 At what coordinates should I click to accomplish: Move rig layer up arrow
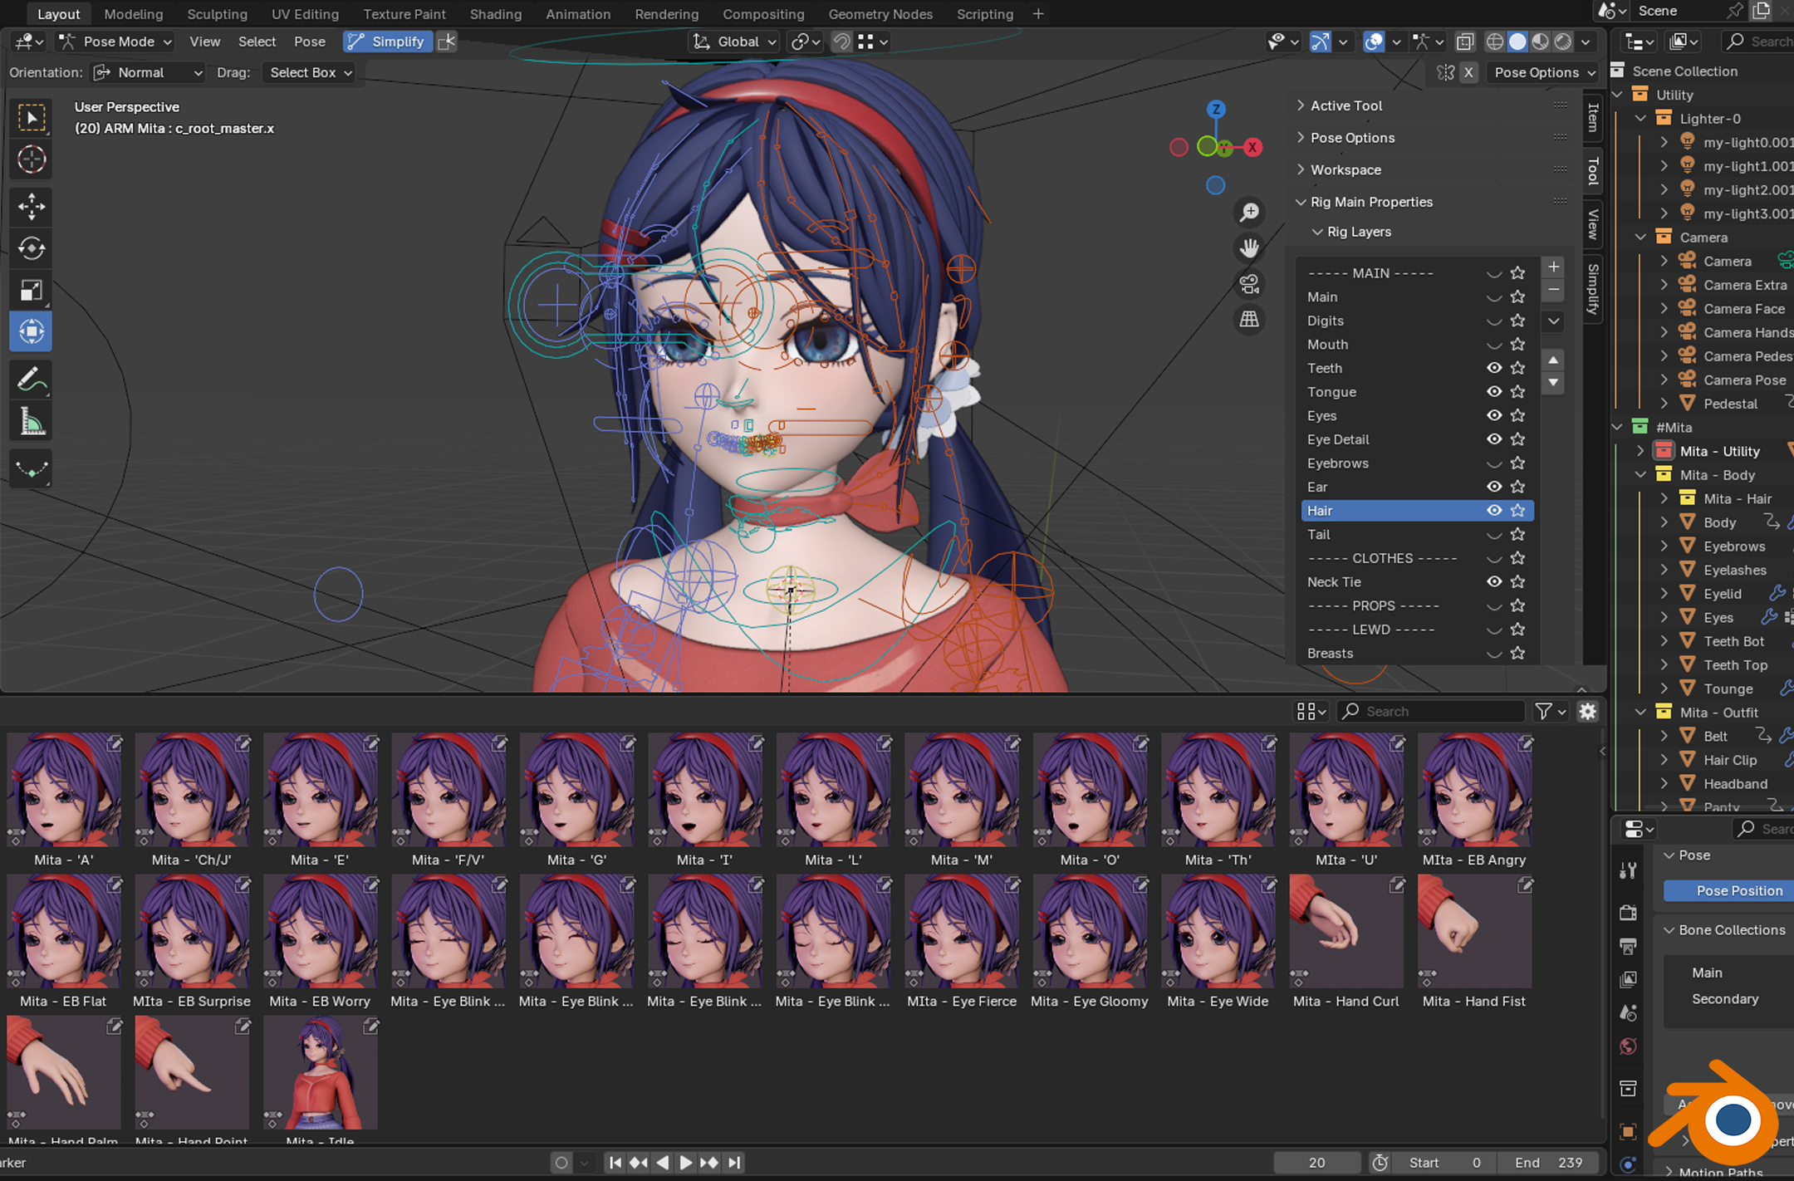click(x=1553, y=360)
